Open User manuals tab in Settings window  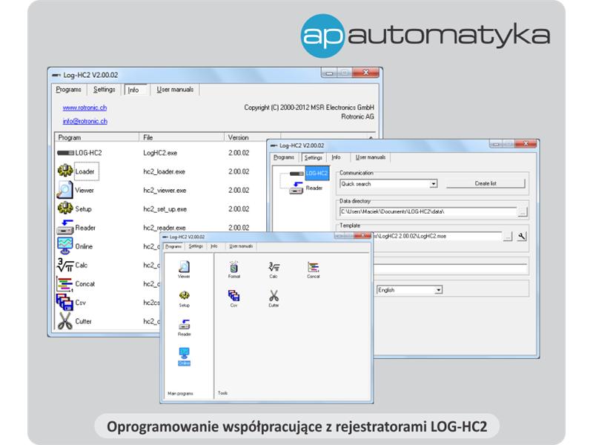point(370,157)
